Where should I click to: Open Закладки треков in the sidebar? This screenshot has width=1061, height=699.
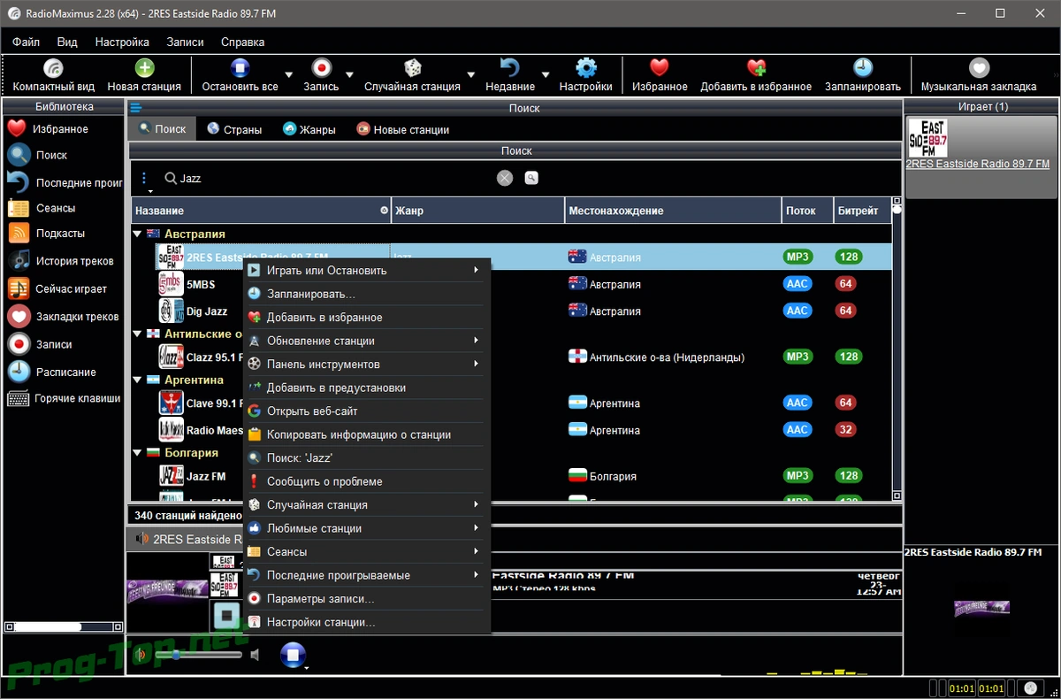(x=62, y=316)
